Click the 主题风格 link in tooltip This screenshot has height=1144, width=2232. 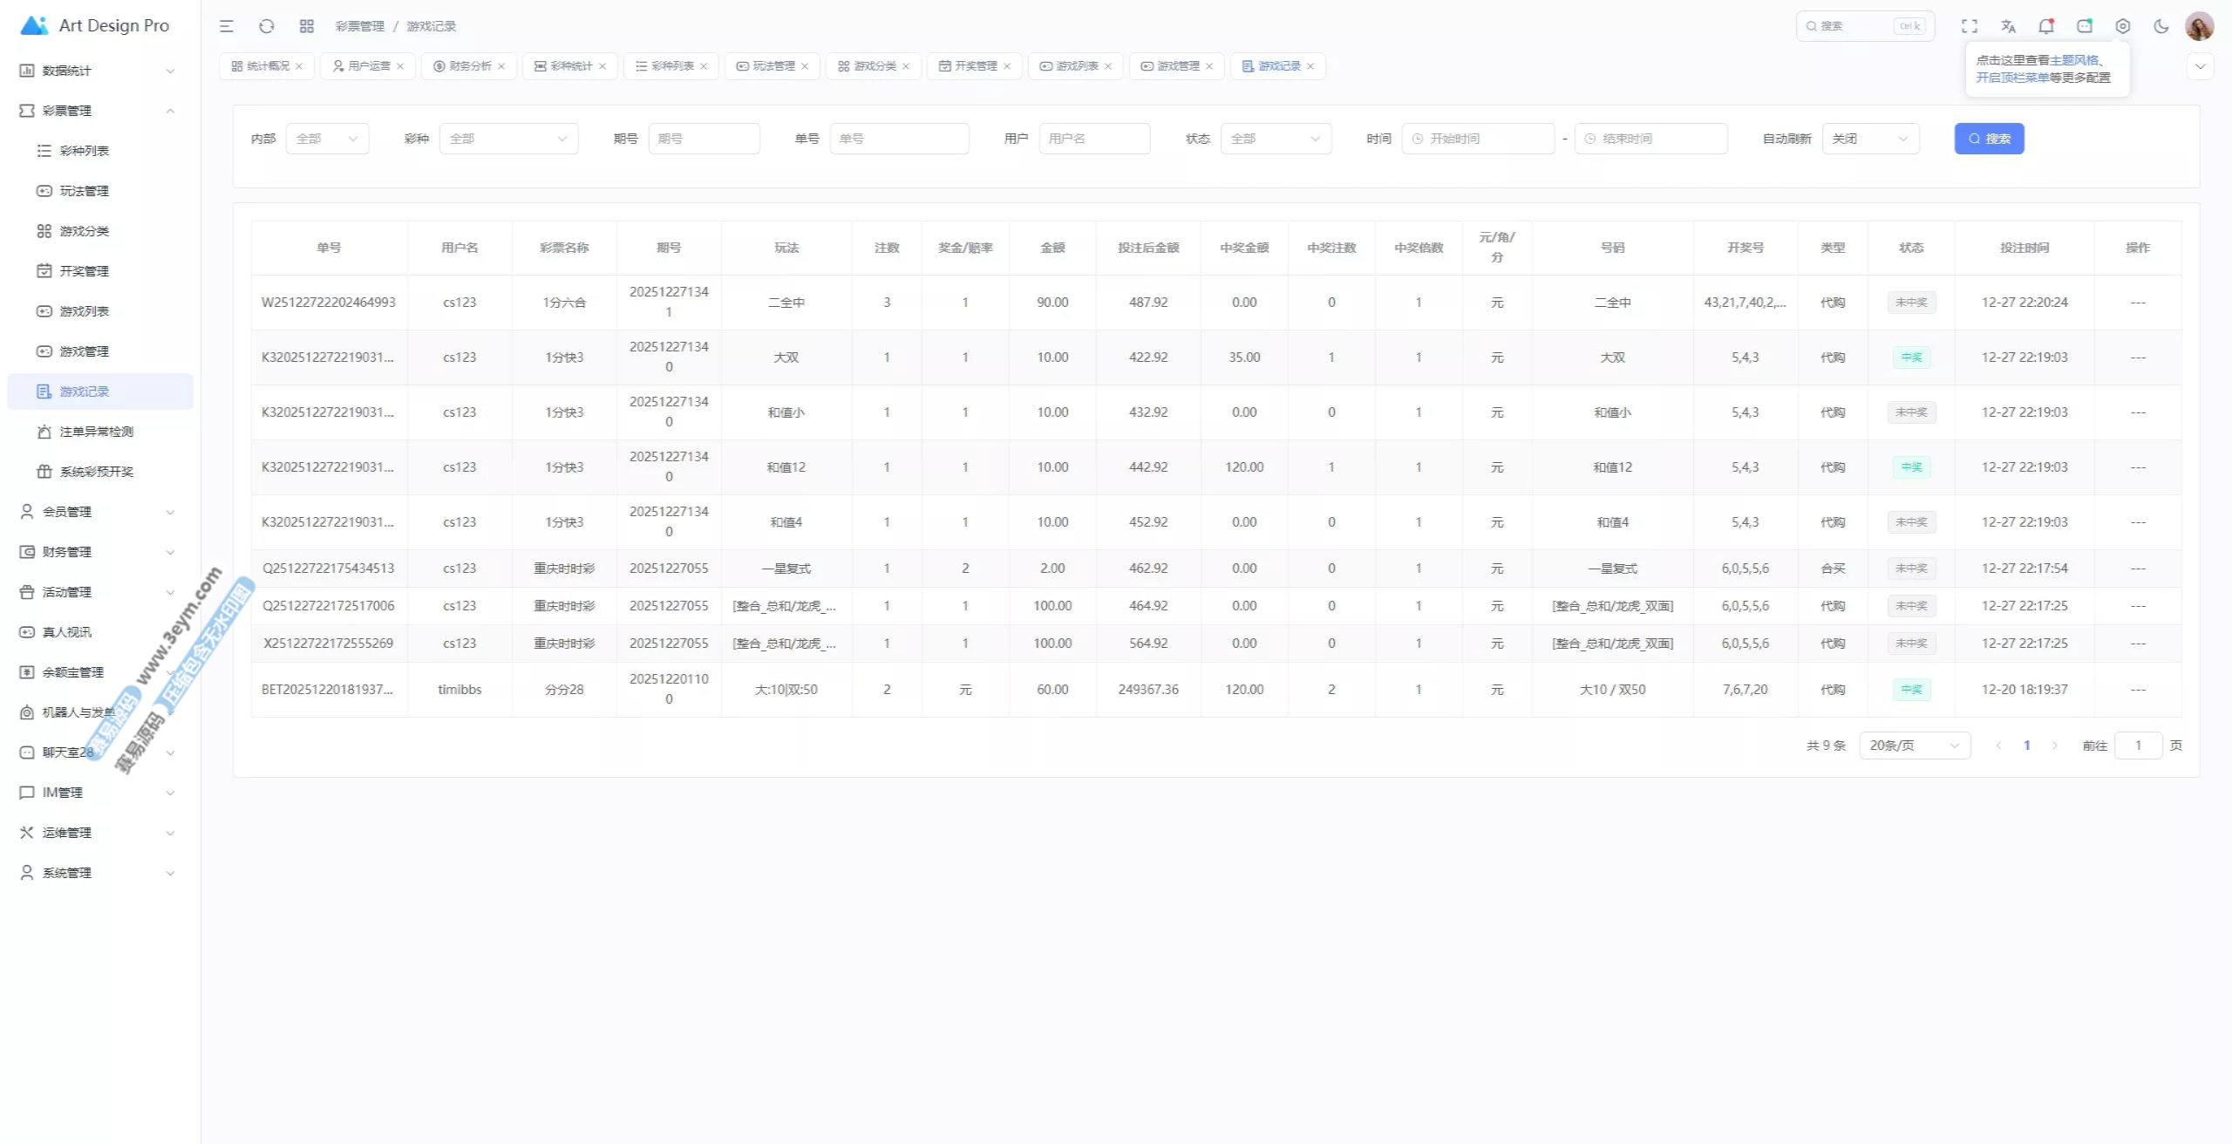pos(2074,60)
